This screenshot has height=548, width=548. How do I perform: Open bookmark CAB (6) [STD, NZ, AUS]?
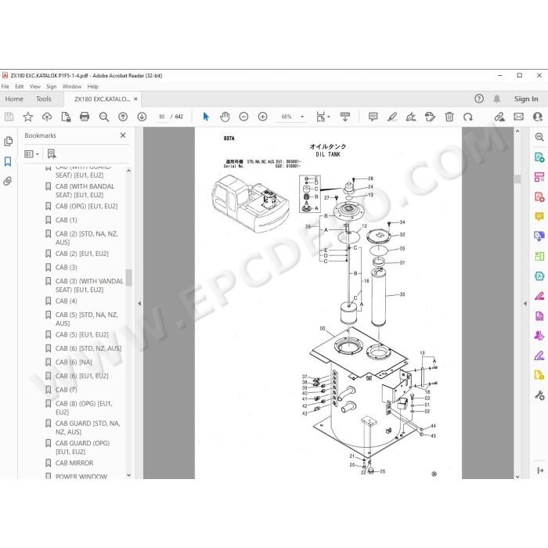(88, 348)
